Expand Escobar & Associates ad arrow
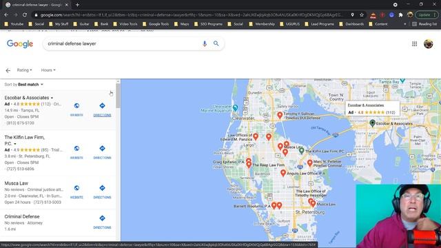Viewport: 441px width, 248px height. [52, 98]
